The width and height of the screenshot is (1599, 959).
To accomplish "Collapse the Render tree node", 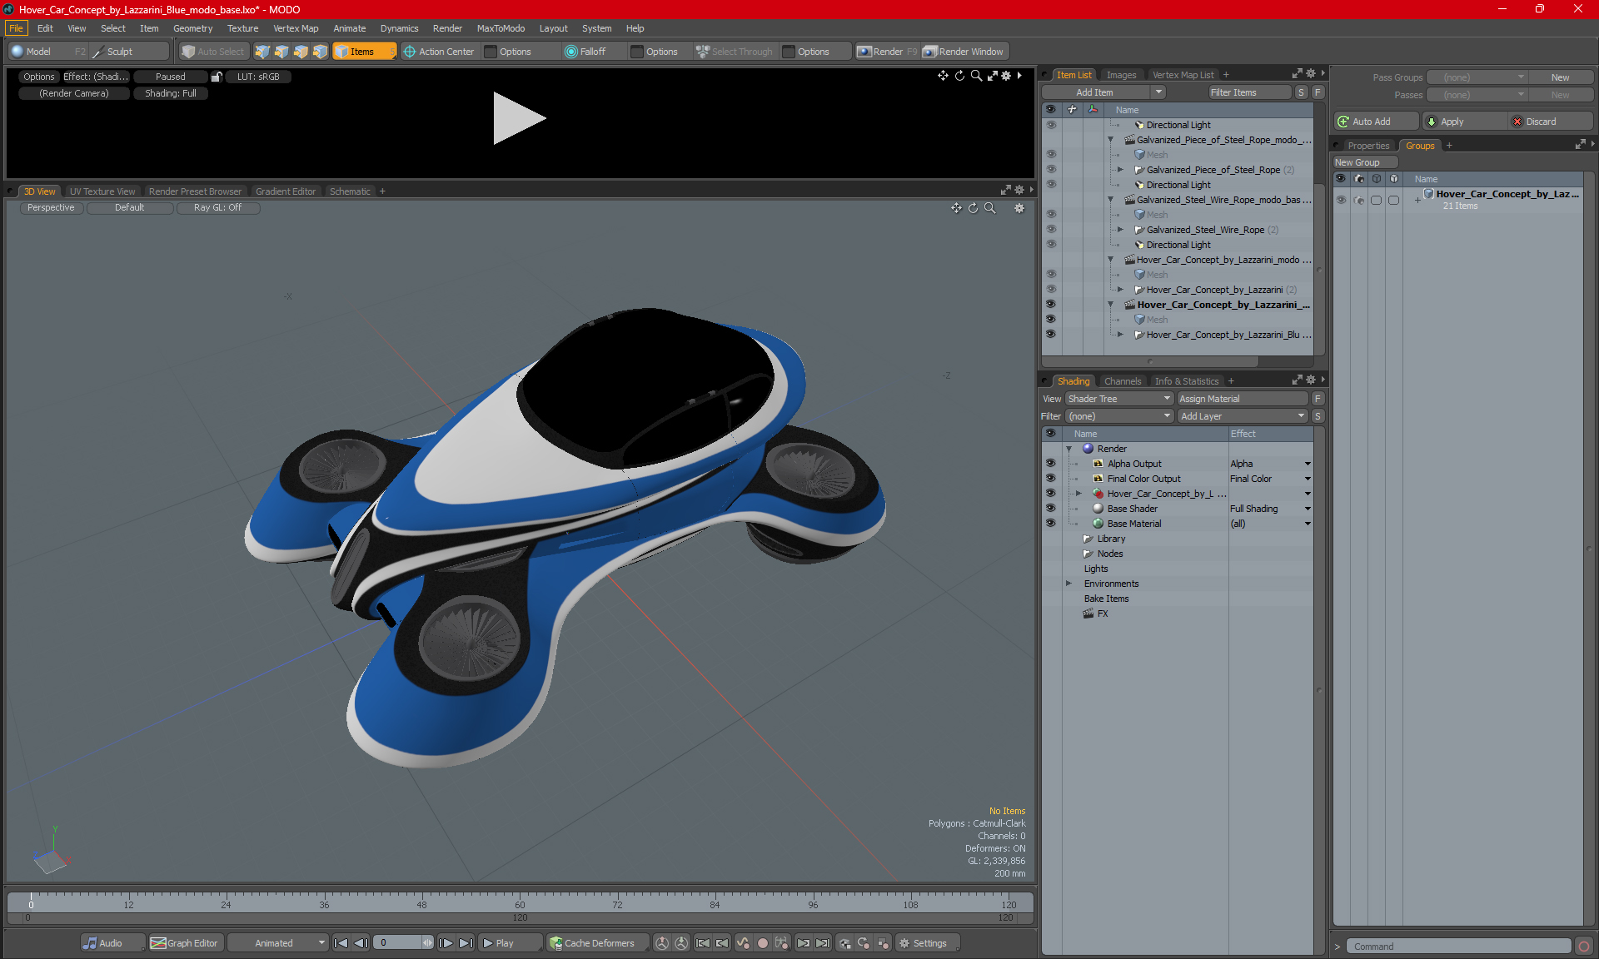I will point(1069,449).
